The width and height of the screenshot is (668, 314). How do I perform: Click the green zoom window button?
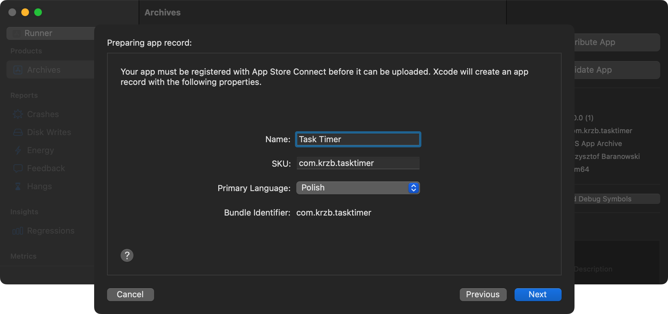38,12
